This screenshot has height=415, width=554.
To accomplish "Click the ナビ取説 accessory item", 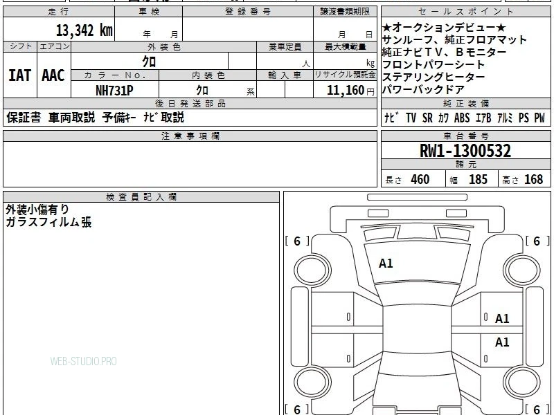I will pos(164,118).
